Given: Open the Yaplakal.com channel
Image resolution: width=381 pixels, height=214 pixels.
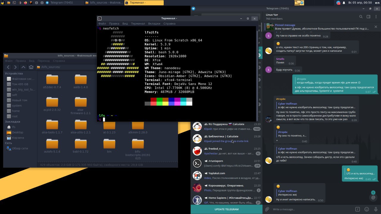Looking at the screenshot, I should pyautogui.click(x=227, y=175).
